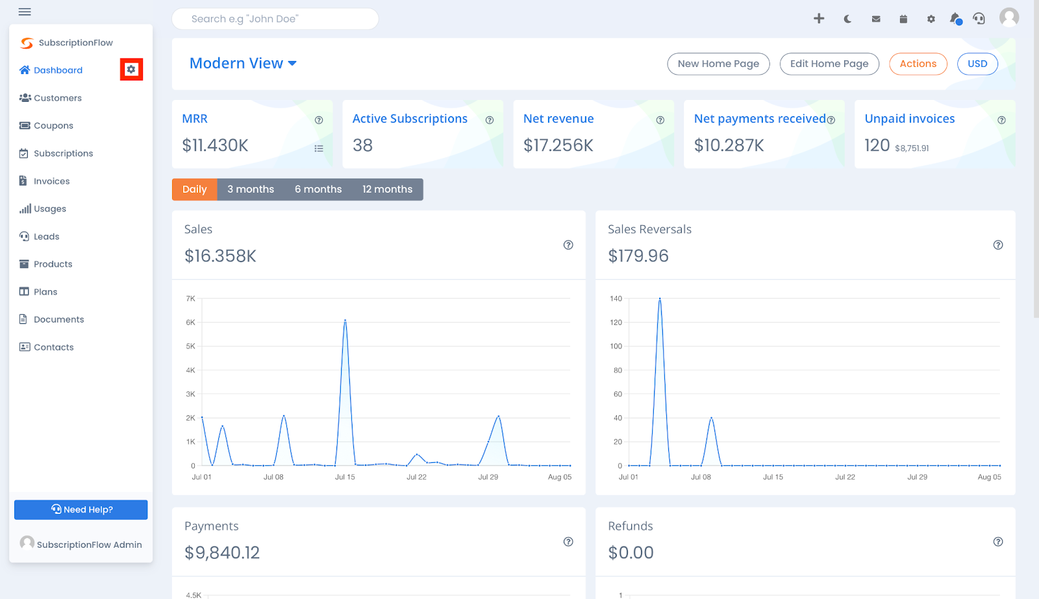Switch to the 3 months tab
This screenshot has width=1039, height=599.
point(251,189)
